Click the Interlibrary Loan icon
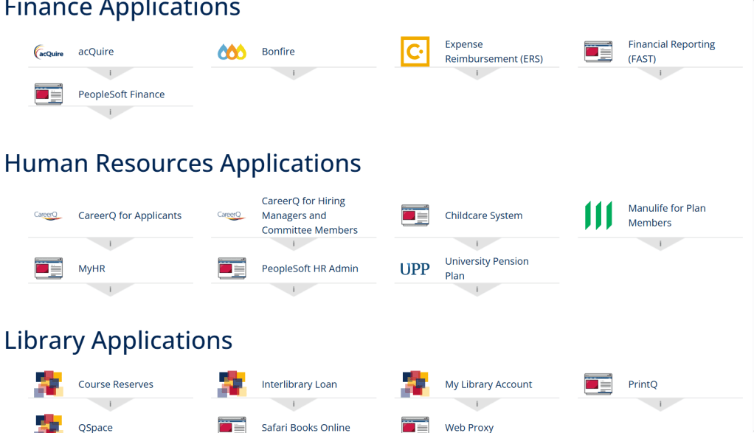The image size is (754, 433). click(x=232, y=384)
